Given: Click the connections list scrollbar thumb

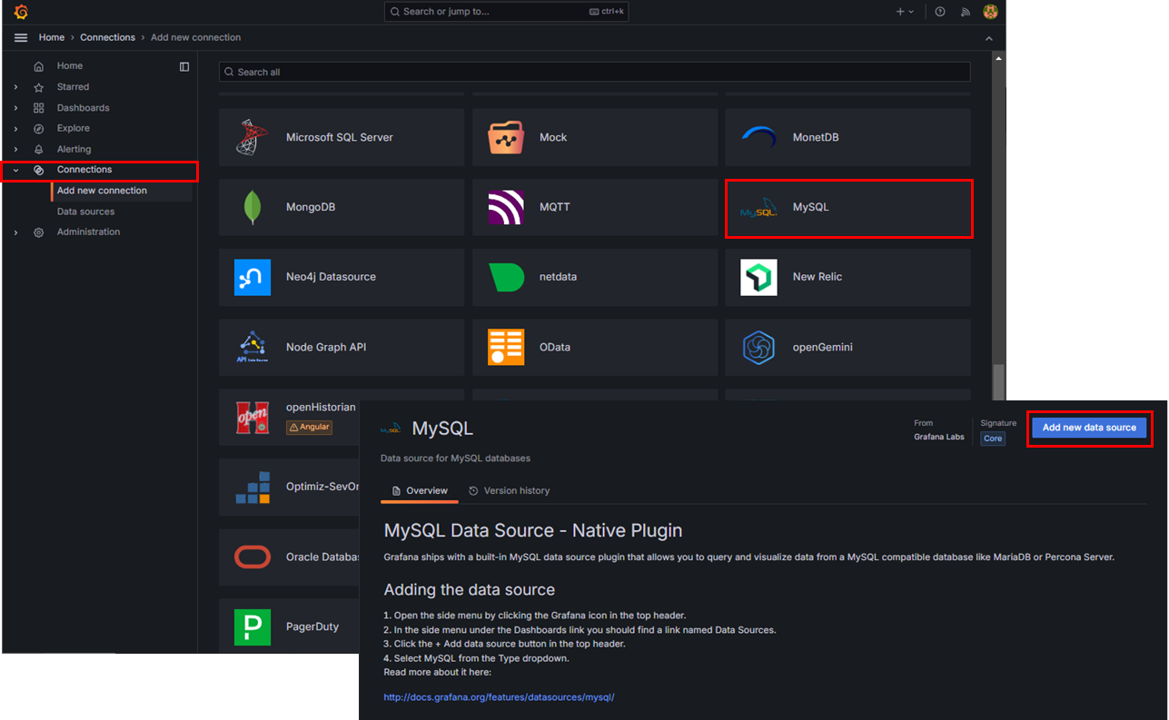Looking at the screenshot, I should click(x=998, y=380).
